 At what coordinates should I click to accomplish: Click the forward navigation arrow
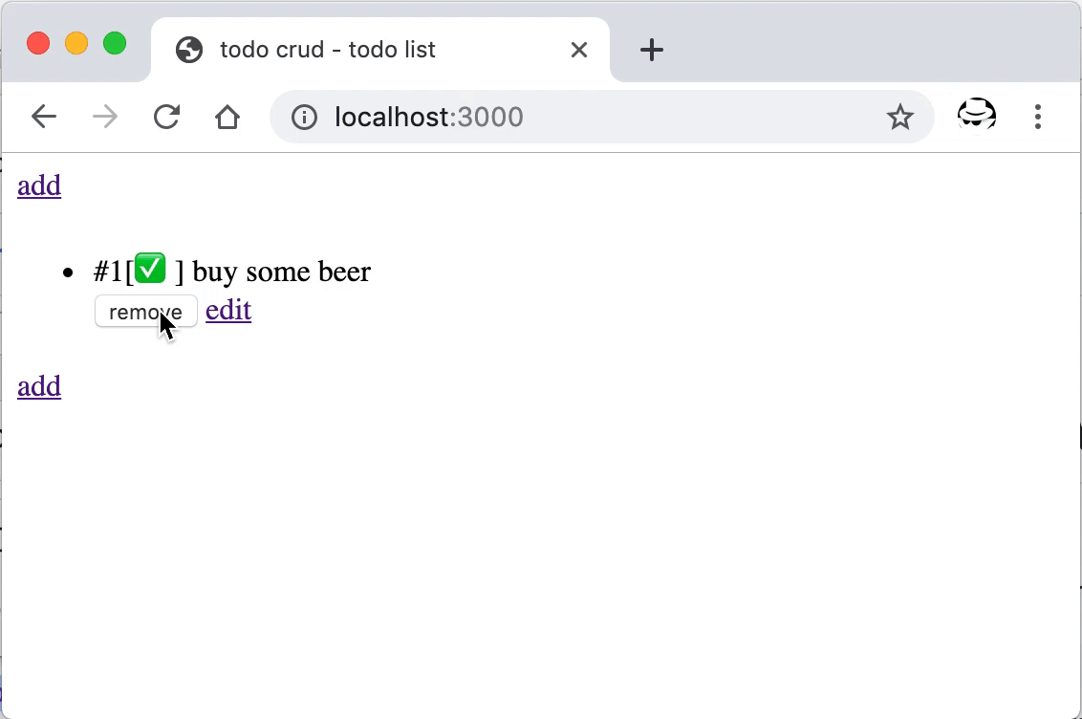(x=105, y=117)
